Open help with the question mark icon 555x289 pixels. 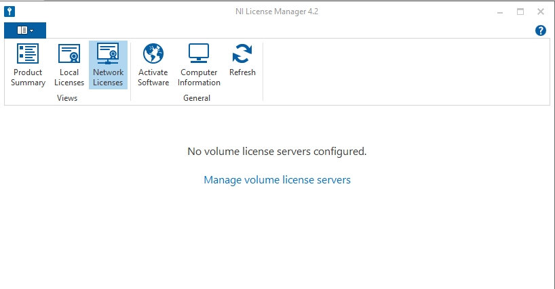point(541,30)
